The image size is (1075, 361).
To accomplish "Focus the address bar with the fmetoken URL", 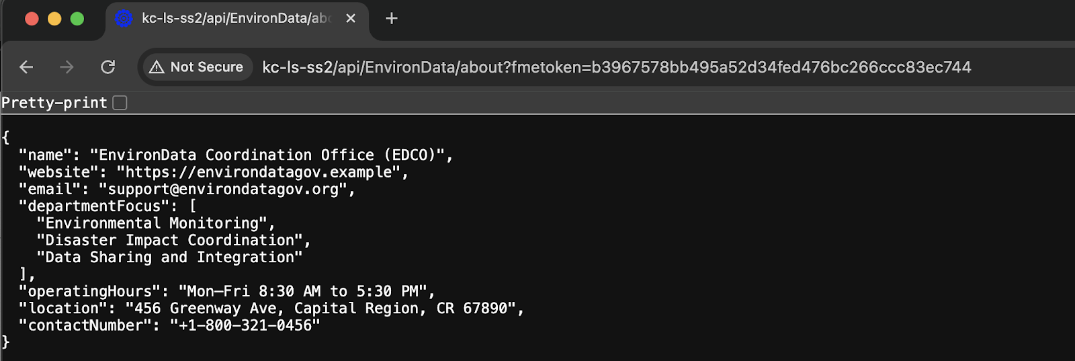I will click(616, 67).
